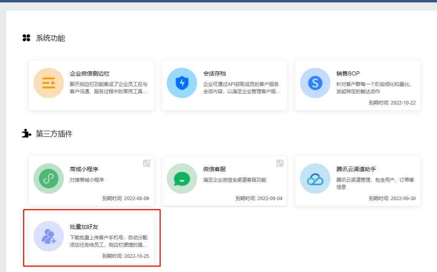
Task: Click the purple 批量加好友 add-user icon
Action: click(x=48, y=236)
